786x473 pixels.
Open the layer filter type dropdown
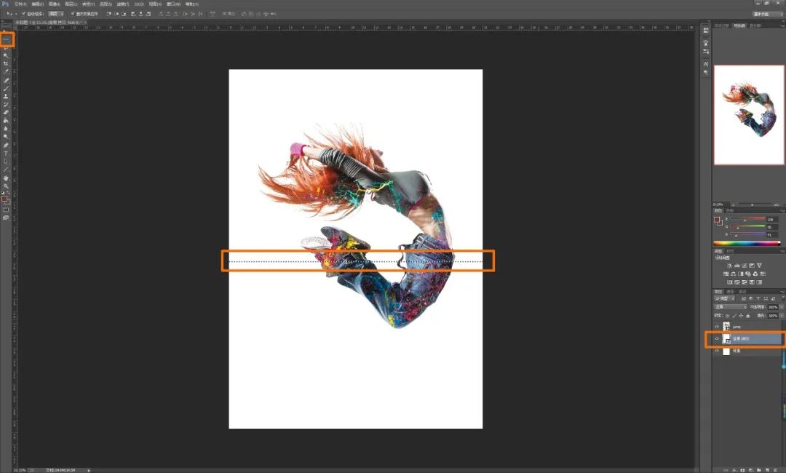[x=724, y=298]
